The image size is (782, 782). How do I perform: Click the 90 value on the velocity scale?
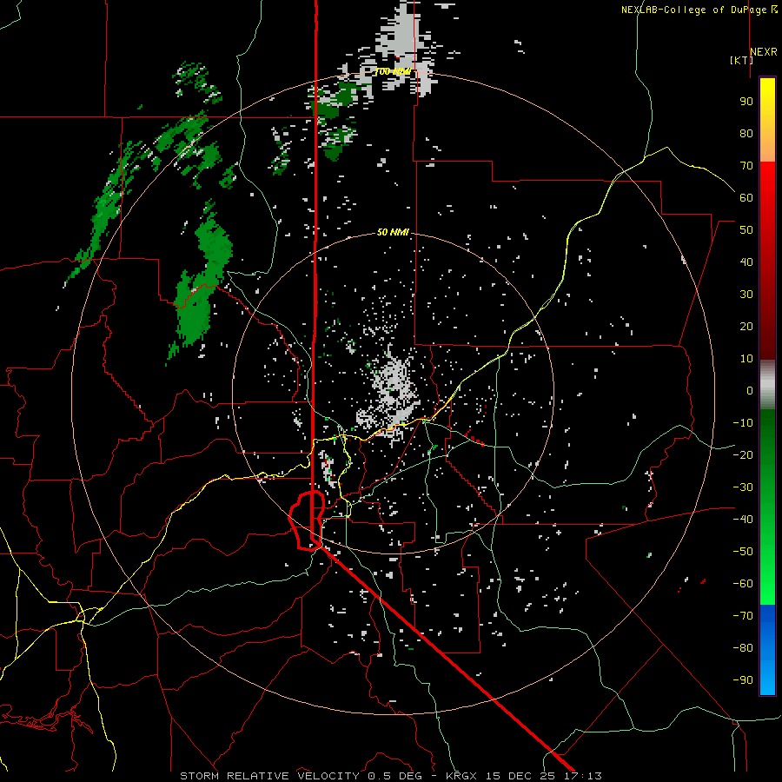pos(746,102)
